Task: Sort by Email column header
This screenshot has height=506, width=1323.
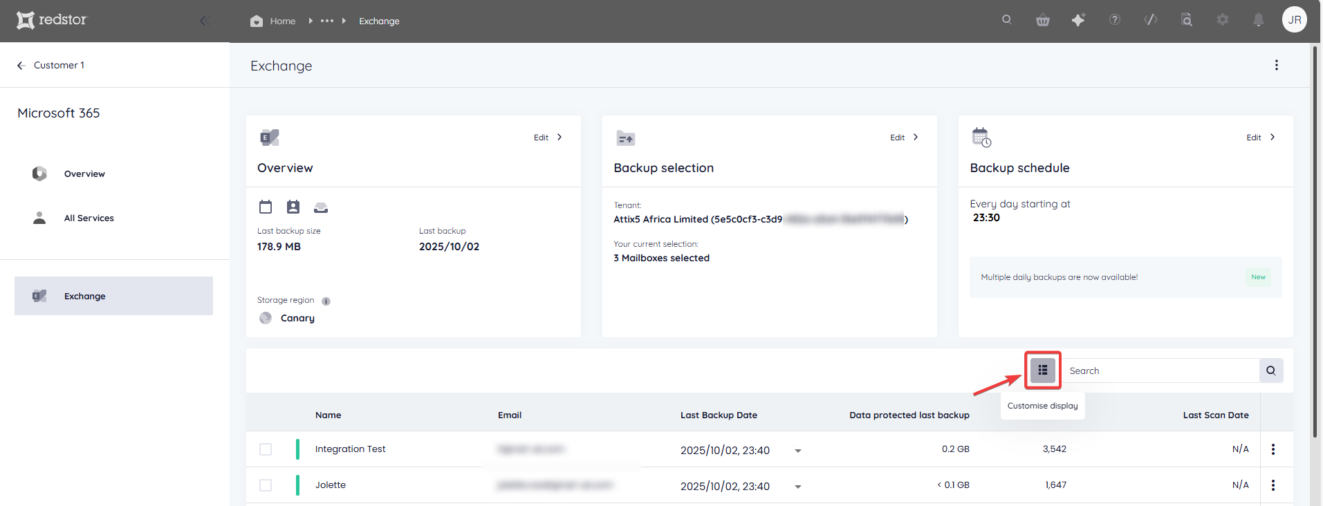Action: (510, 415)
